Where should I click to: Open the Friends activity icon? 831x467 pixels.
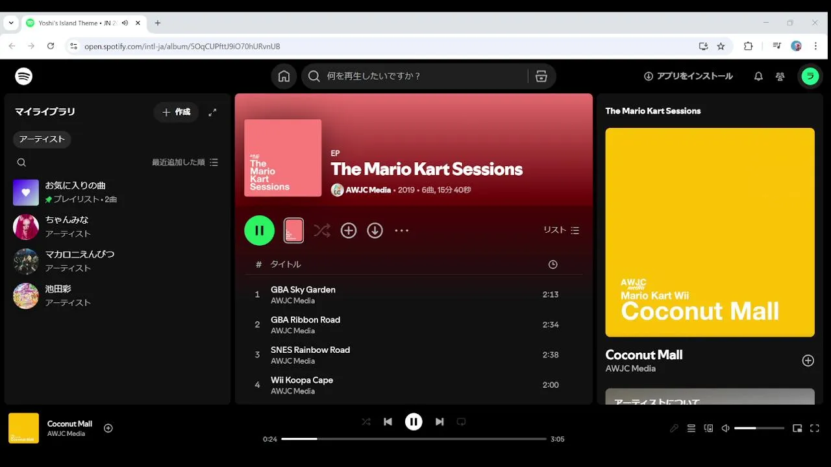click(780, 77)
